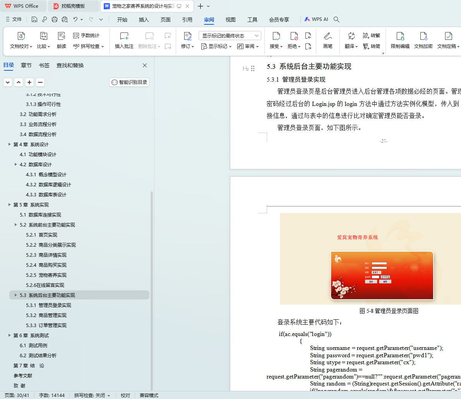
Task: Jump to 5.3.2 商品管理实现 heading
Action: pos(46,315)
